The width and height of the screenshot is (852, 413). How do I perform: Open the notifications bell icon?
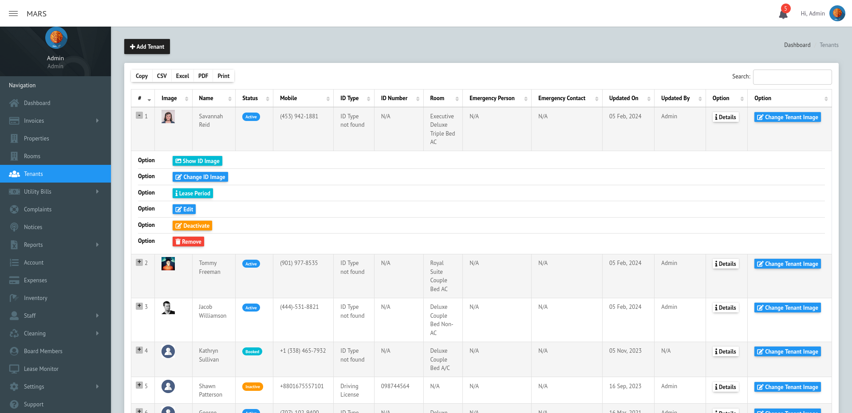click(x=783, y=14)
